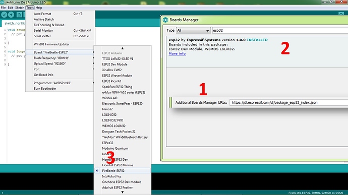Click the esp32 search box

coord(279,30)
